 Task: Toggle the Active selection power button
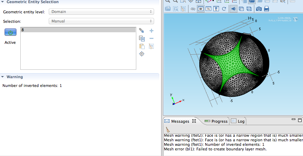(x=10, y=33)
